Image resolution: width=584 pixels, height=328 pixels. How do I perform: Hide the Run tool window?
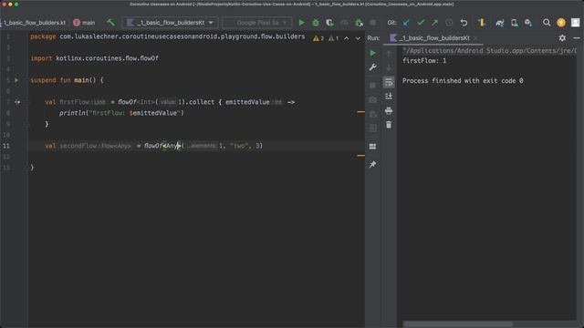pyautogui.click(x=577, y=38)
